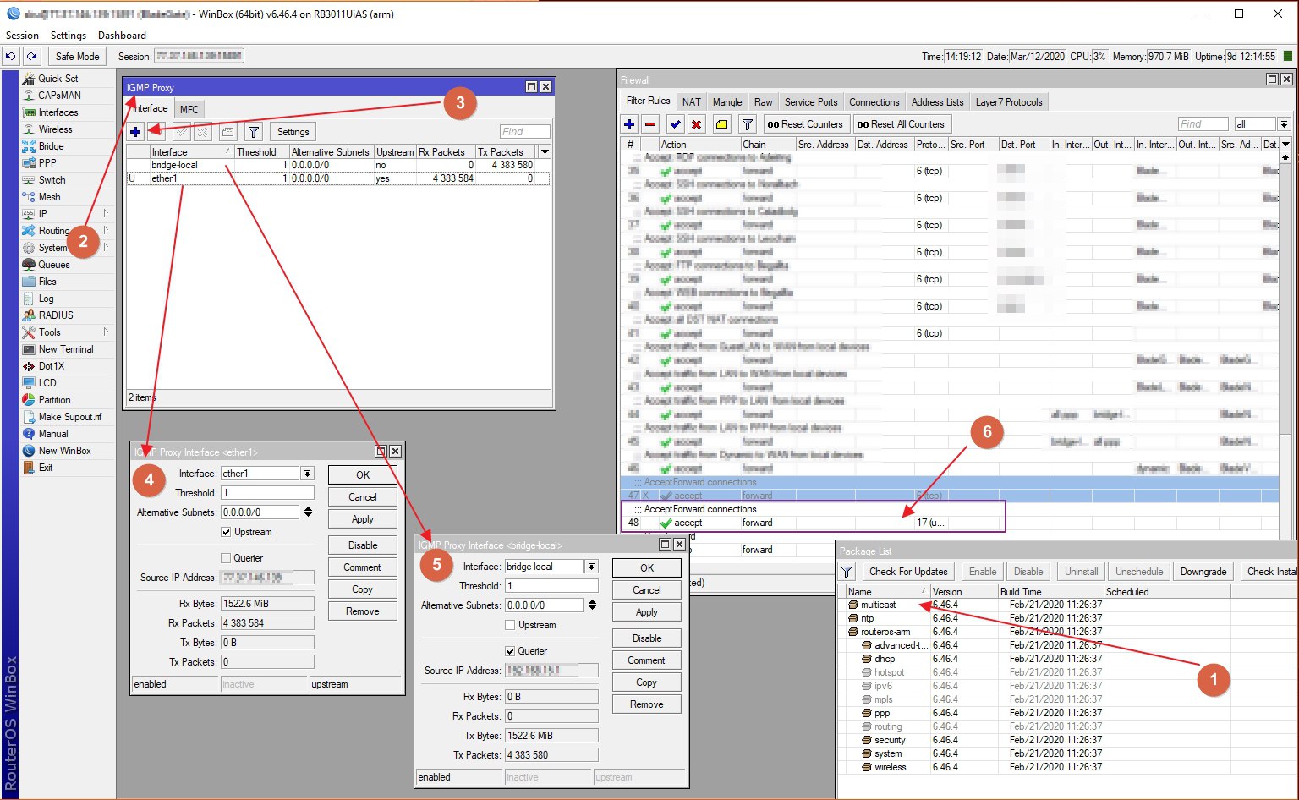Toggle Upstream checkbox in ether1 dialog
The height and width of the screenshot is (800, 1299).
click(x=226, y=532)
